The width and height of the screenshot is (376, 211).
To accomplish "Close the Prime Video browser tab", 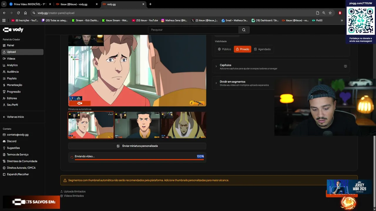I will pos(50,4).
